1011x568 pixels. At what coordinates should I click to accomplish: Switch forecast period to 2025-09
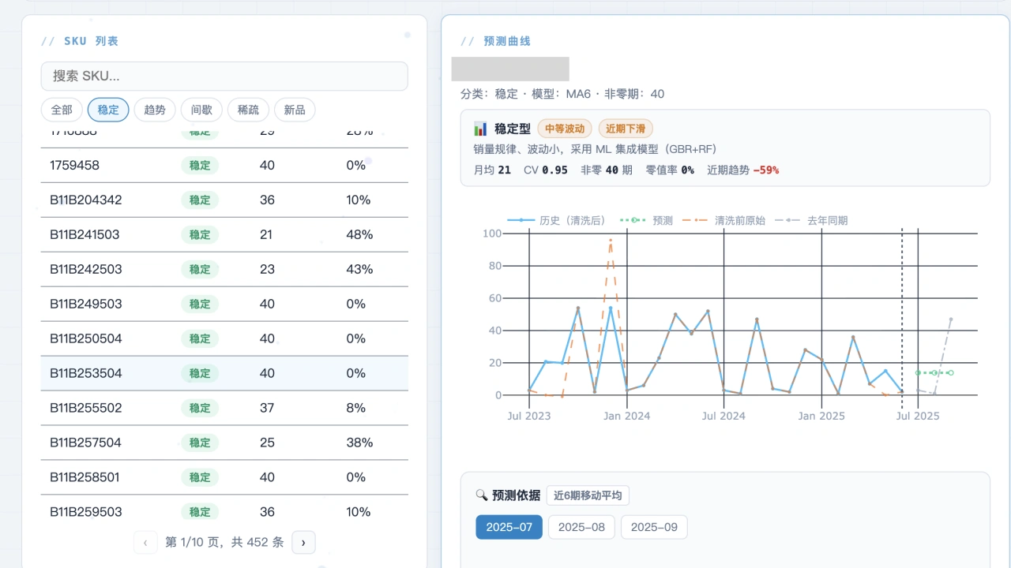(654, 527)
